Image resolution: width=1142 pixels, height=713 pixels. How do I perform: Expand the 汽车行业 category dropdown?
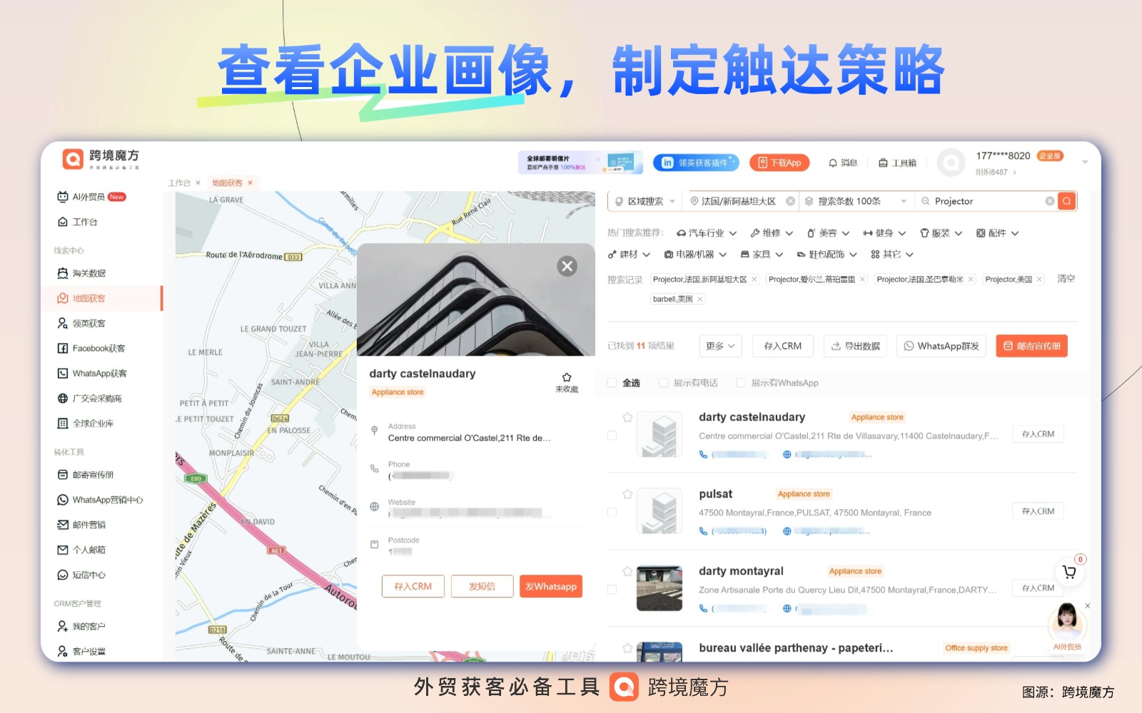pyautogui.click(x=707, y=233)
